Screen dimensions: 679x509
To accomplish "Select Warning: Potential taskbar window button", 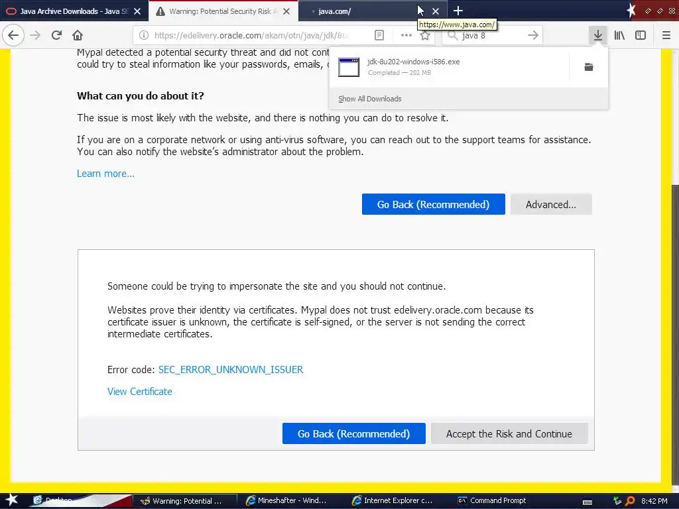I will pyautogui.click(x=184, y=501).
